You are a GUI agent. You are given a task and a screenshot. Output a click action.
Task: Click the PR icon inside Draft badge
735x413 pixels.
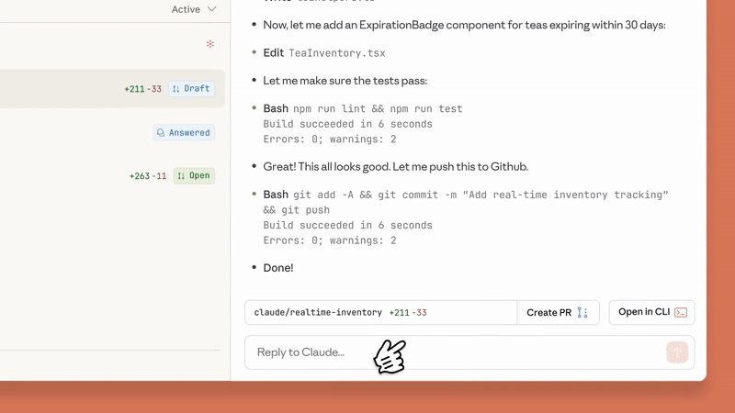coord(175,88)
